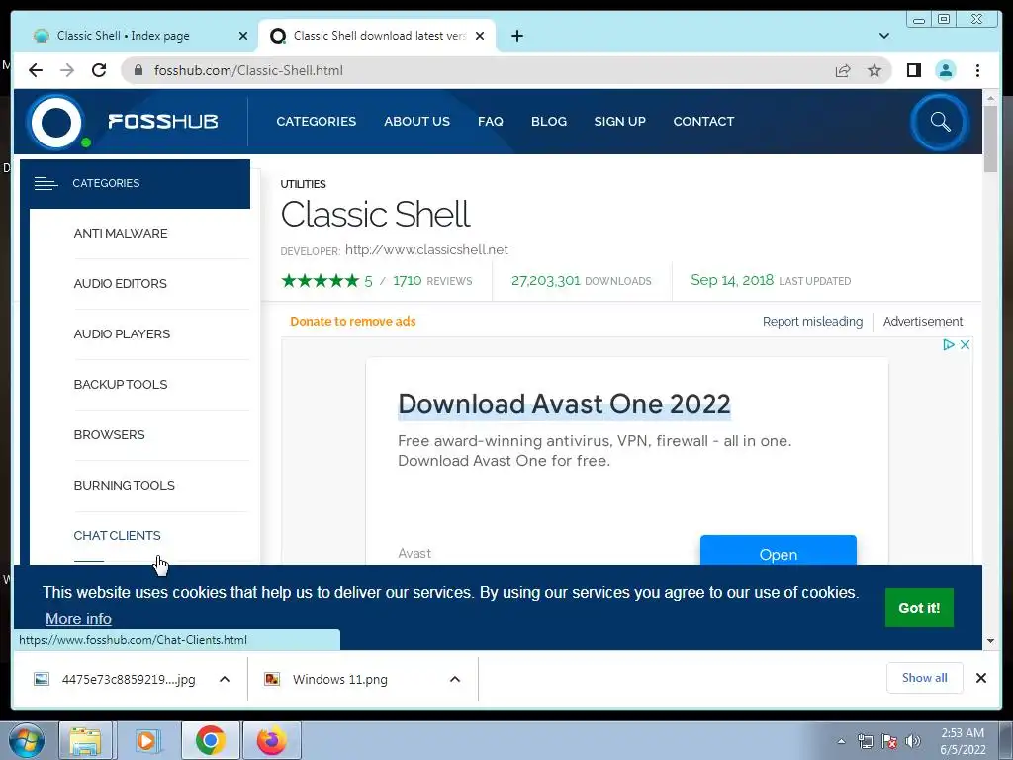Click Show all downloads button

925,678
